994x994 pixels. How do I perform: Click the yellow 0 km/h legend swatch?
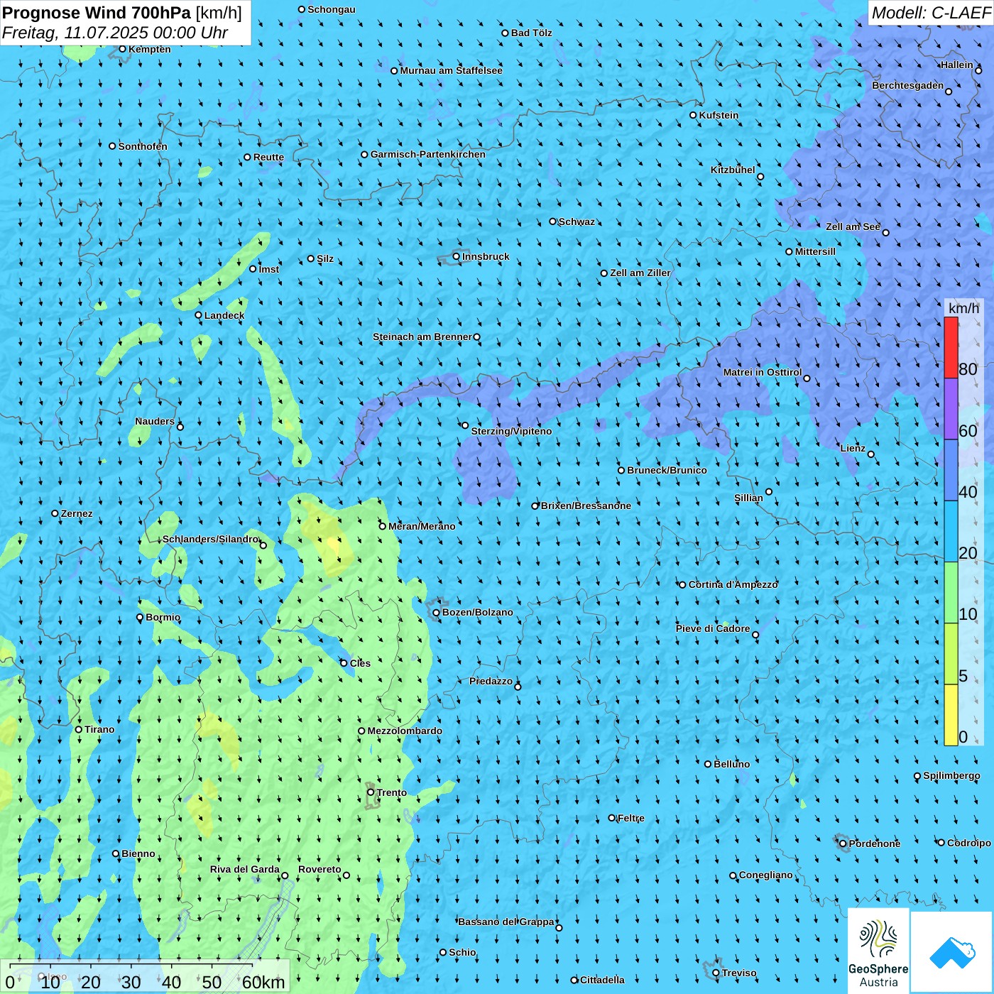click(x=951, y=715)
